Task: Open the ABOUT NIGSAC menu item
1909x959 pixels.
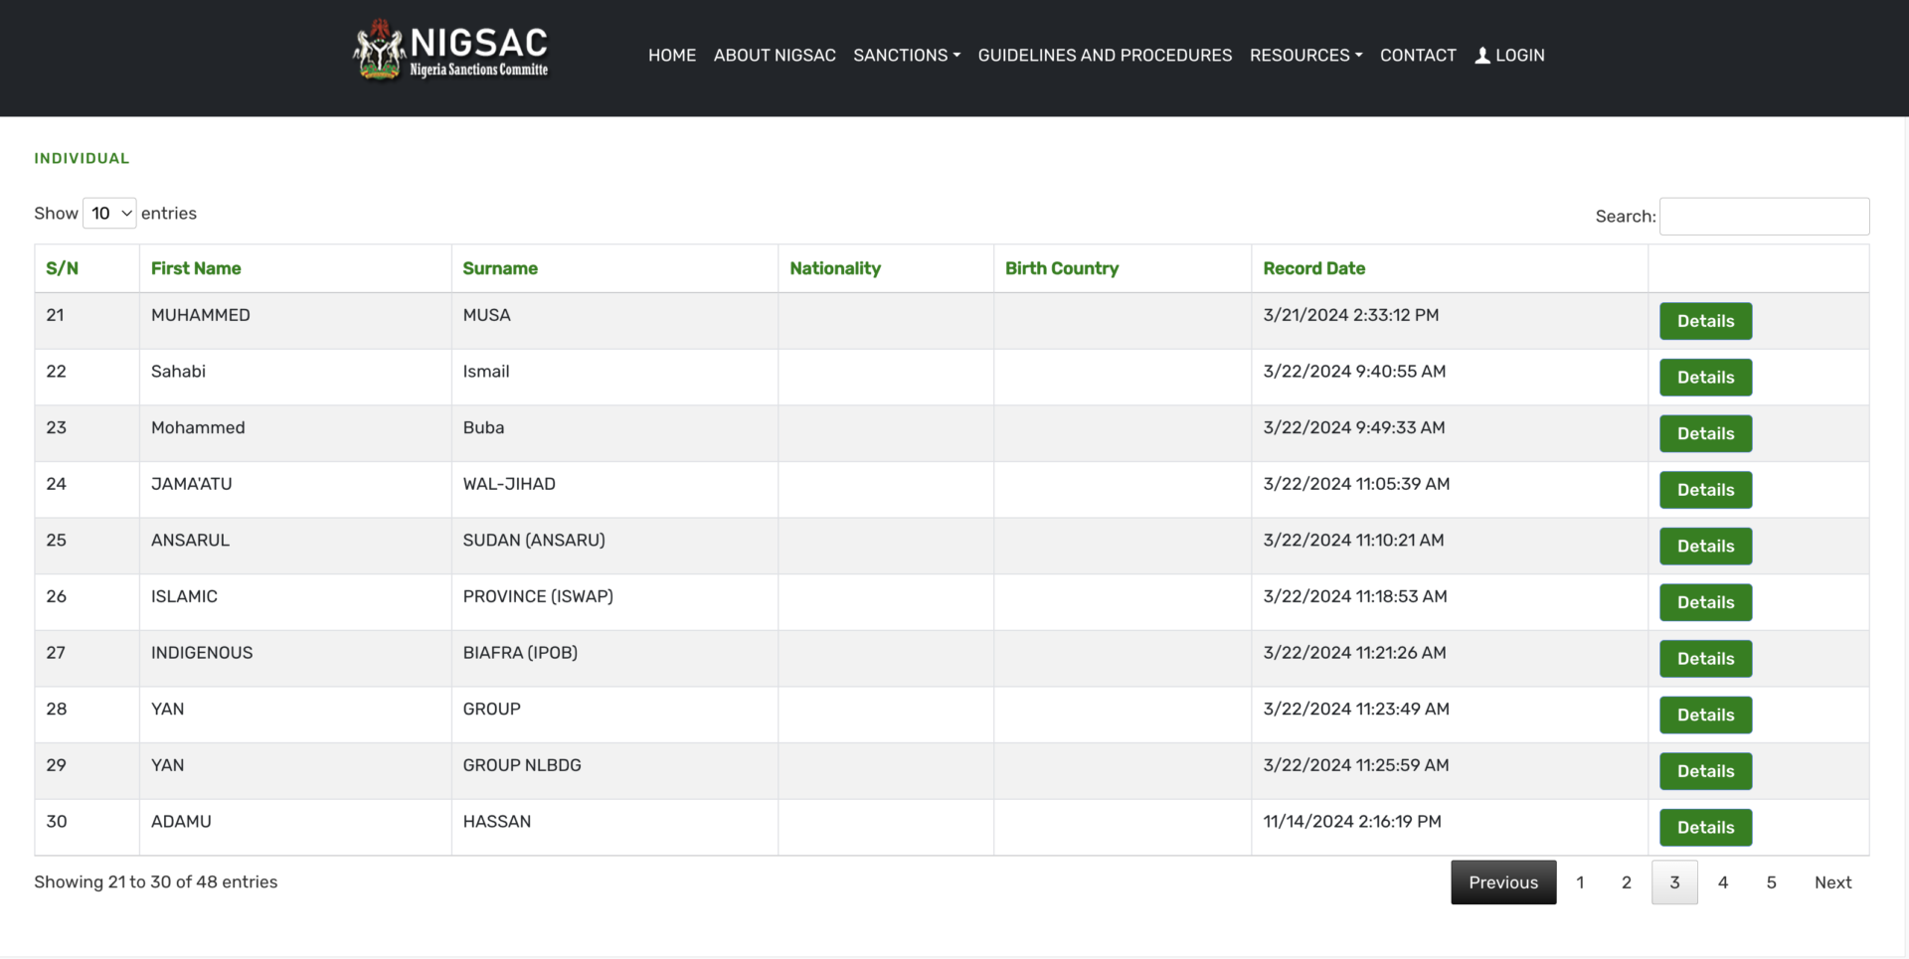Action: click(774, 56)
